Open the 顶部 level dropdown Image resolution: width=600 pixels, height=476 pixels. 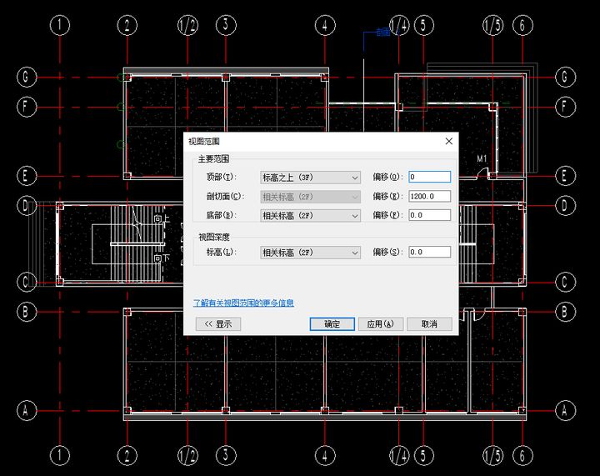coord(310,178)
